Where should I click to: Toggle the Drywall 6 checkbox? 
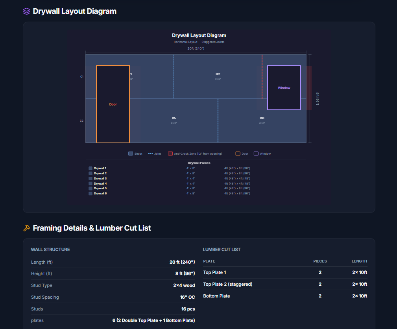pyautogui.click(x=90, y=193)
